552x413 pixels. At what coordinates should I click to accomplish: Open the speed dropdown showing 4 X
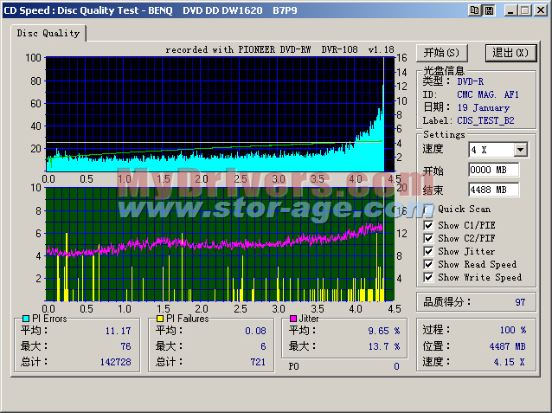pyautogui.click(x=519, y=150)
